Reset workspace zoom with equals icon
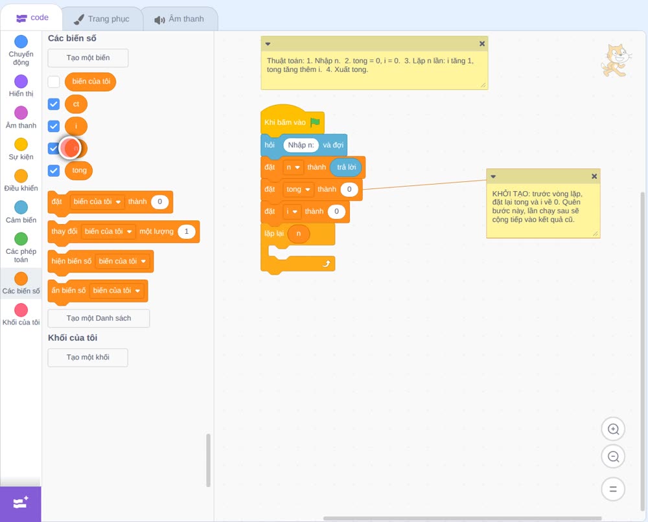The width and height of the screenshot is (648, 522). (613, 489)
